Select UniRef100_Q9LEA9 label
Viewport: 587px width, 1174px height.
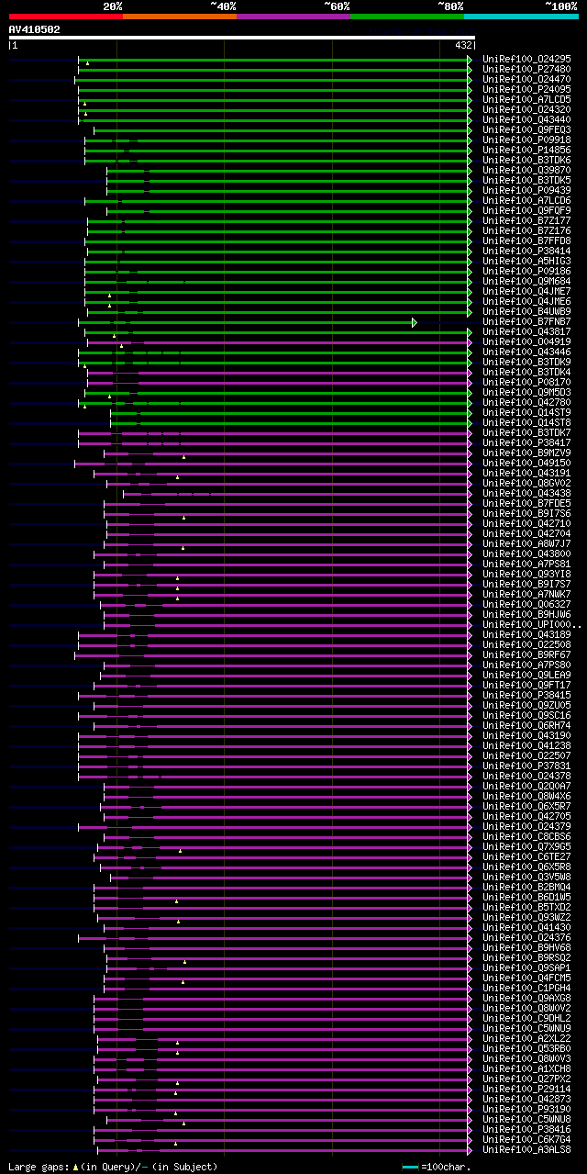click(x=526, y=675)
